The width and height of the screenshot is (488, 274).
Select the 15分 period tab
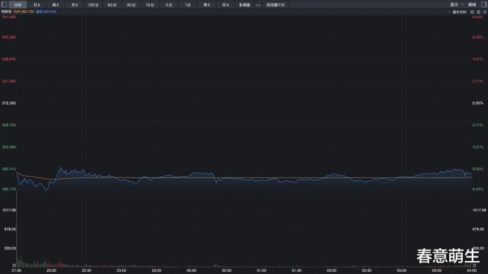[x=150, y=5]
